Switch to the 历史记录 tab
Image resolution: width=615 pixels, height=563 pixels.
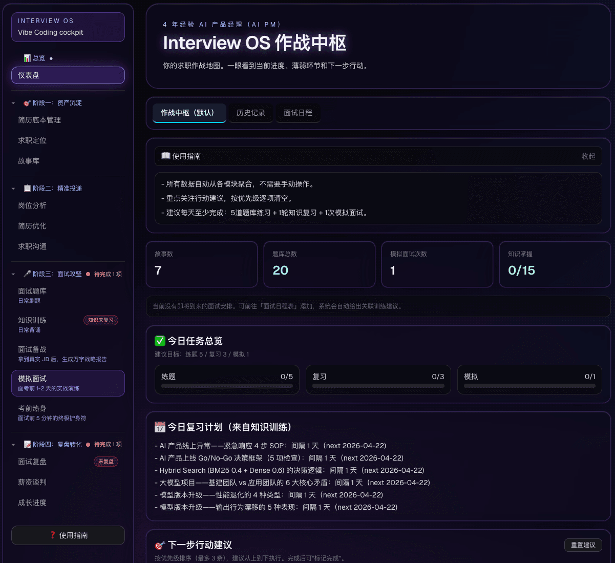251,113
